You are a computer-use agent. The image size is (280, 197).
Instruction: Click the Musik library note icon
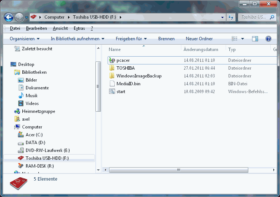(21, 96)
